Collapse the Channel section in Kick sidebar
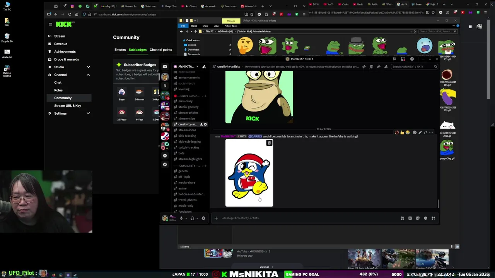Screen dimensions: 495x278 88,75
